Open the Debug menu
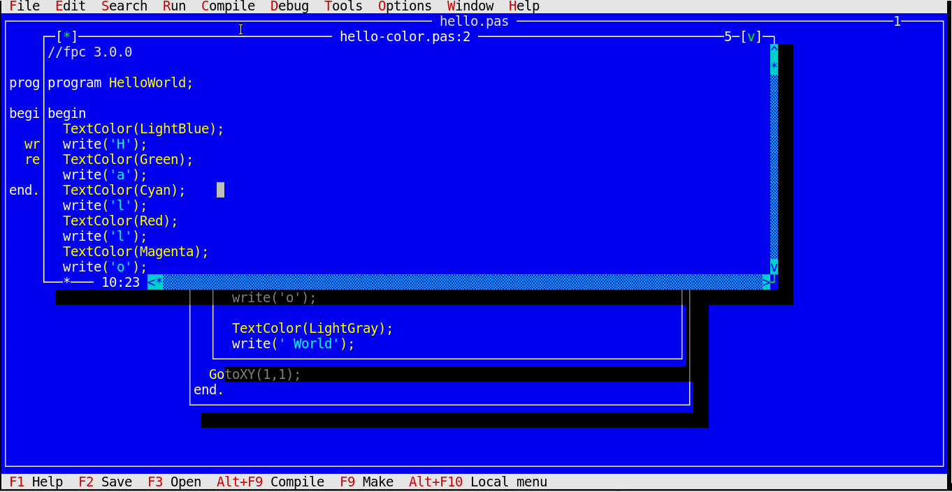The width and height of the screenshot is (952, 492). pyautogui.click(x=289, y=6)
